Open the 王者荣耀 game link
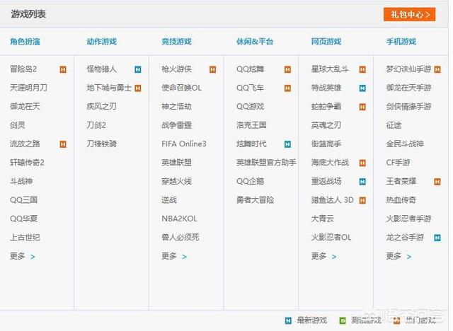The height and width of the screenshot is (331, 453). point(401,181)
